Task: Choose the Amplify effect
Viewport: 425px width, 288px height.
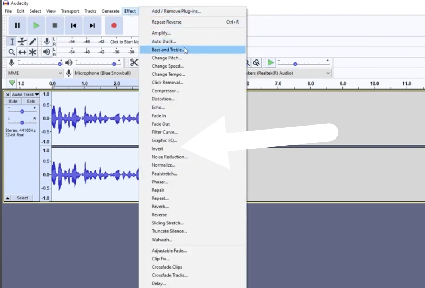Action: (193, 33)
